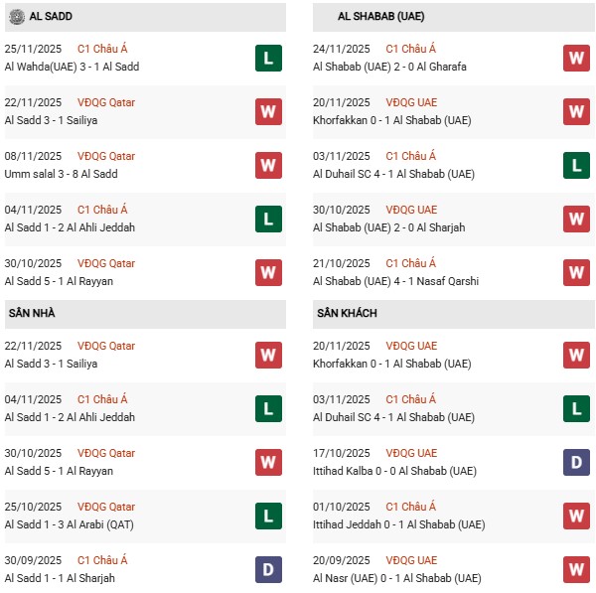The width and height of the screenshot is (596, 593).
Task: Click the L badge for Al Wahda 3-1 Al Sadd
Action: [267, 59]
